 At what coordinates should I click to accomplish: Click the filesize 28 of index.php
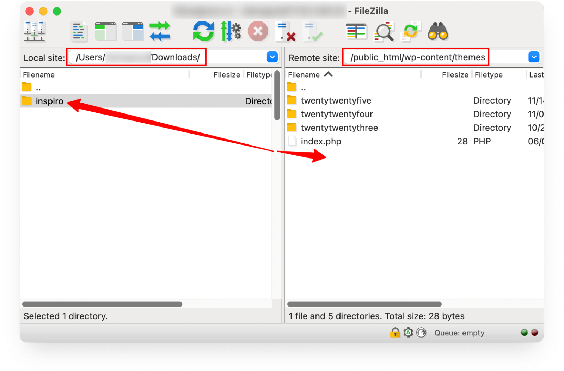tap(462, 141)
